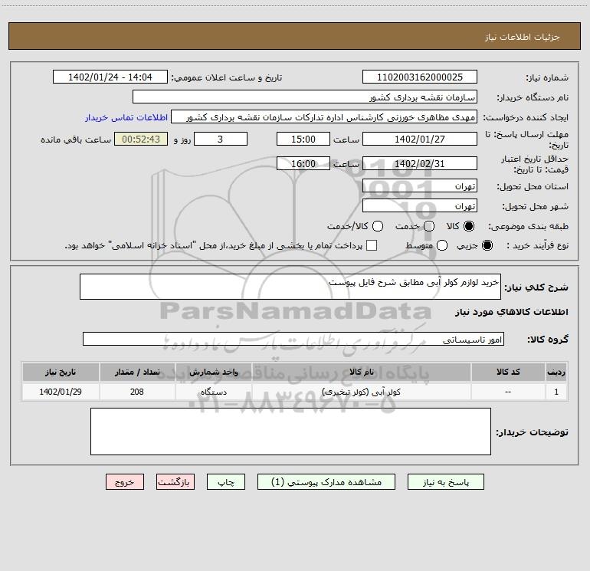The width and height of the screenshot is (590, 571).
Task: Choose the متوسط purchase type radio
Action: click(442, 245)
